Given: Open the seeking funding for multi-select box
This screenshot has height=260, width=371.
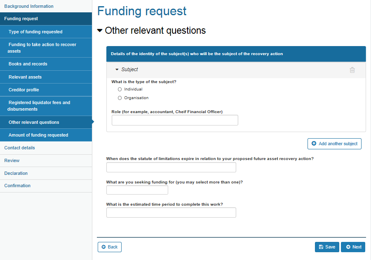Looking at the screenshot, I should click(137, 190).
